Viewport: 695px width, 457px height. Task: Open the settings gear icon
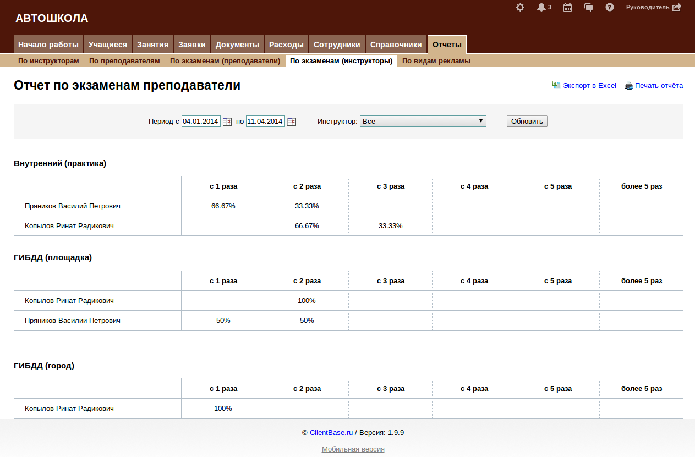tap(520, 8)
